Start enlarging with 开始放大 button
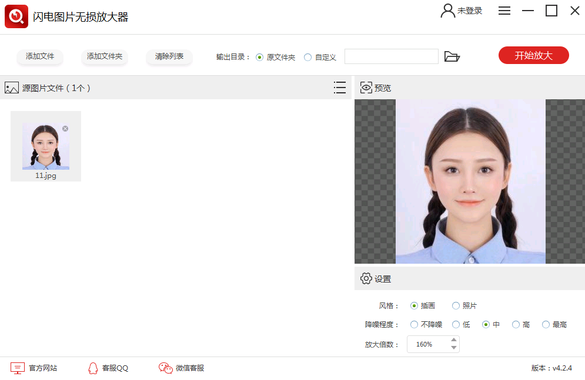This screenshot has width=585, height=380. tap(533, 56)
